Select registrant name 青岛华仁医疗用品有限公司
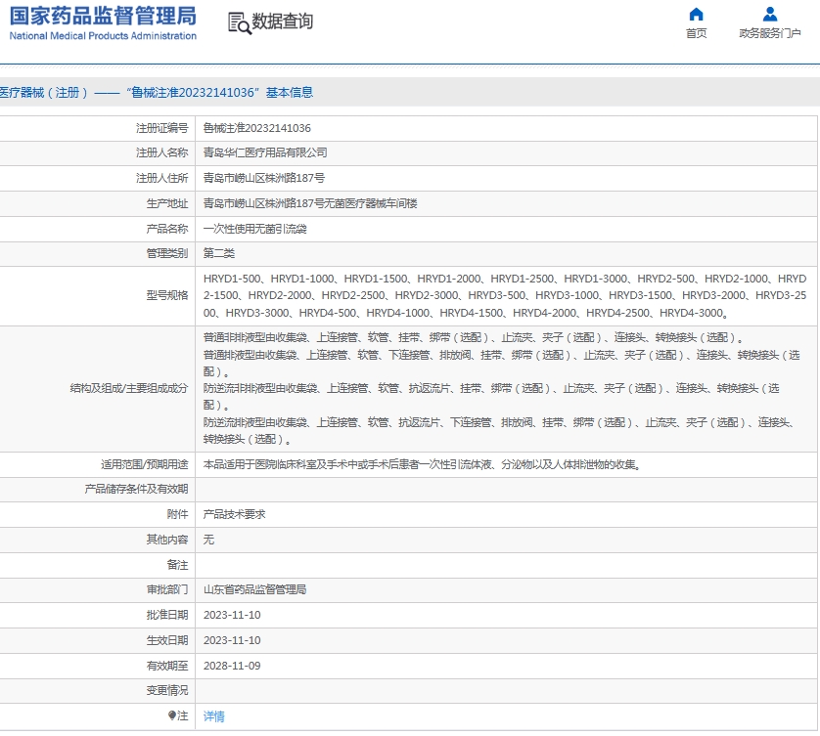Viewport: 820px width, 736px height. pos(265,152)
